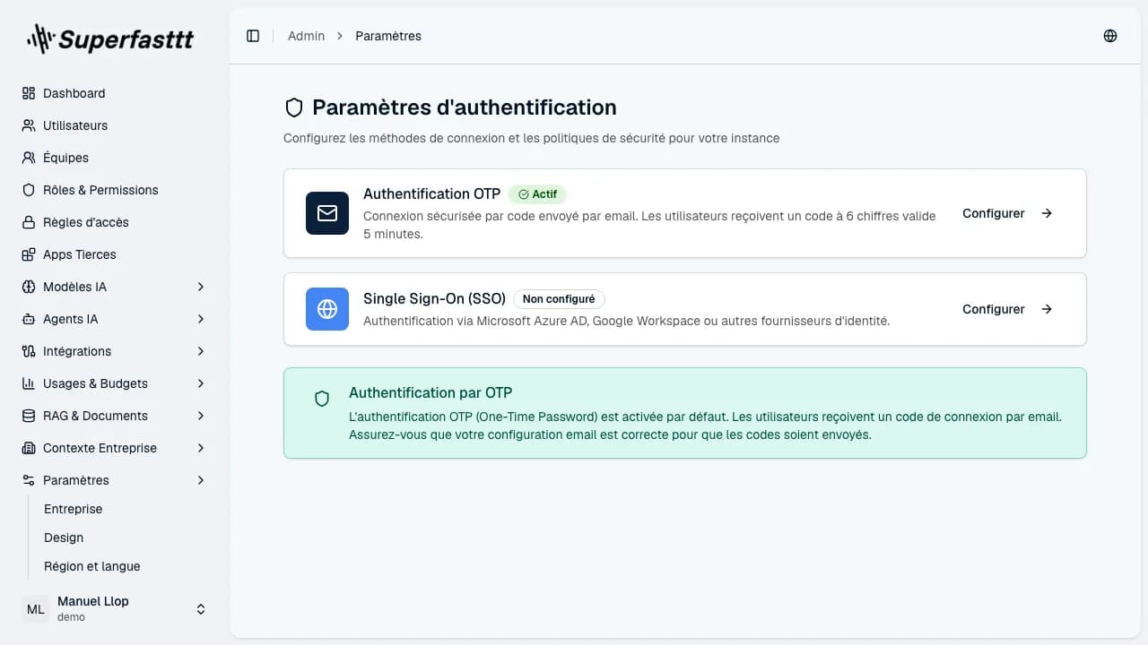The height and width of the screenshot is (645, 1148).
Task: Click the Équipes icon in sidebar
Action: [x=29, y=158]
